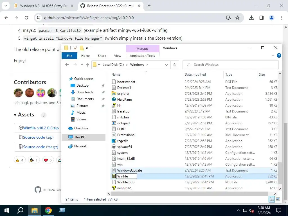Click the Chrome install app icon in address bar
The height and width of the screenshot is (216, 288).
coord(228,18)
